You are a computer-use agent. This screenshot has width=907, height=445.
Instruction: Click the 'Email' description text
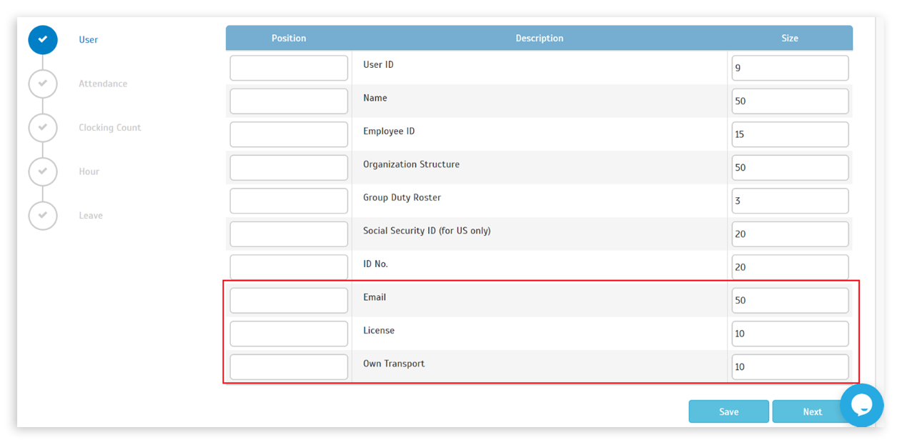click(375, 297)
